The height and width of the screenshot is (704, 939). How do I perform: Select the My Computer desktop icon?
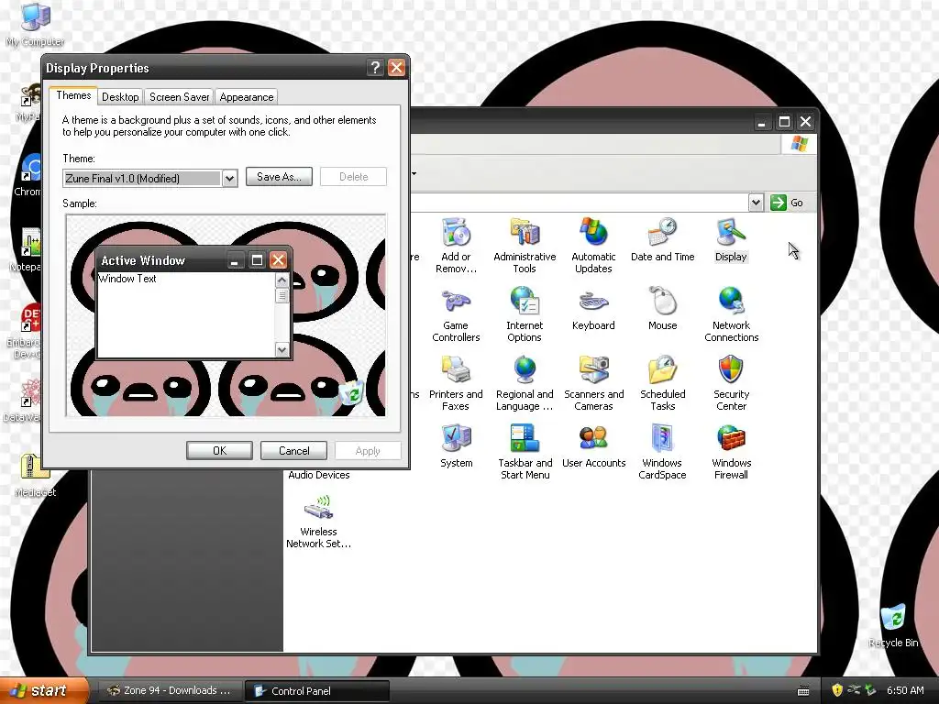[36, 24]
